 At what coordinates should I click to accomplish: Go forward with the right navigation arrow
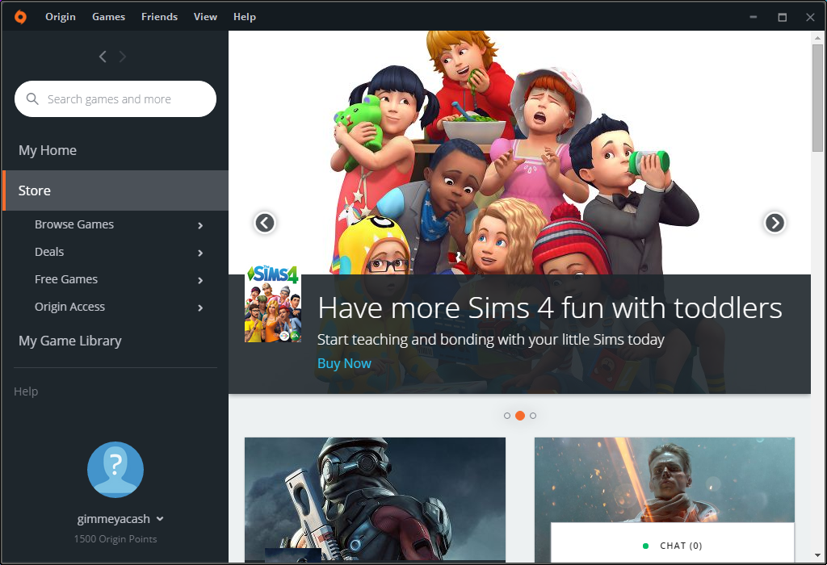pos(123,56)
